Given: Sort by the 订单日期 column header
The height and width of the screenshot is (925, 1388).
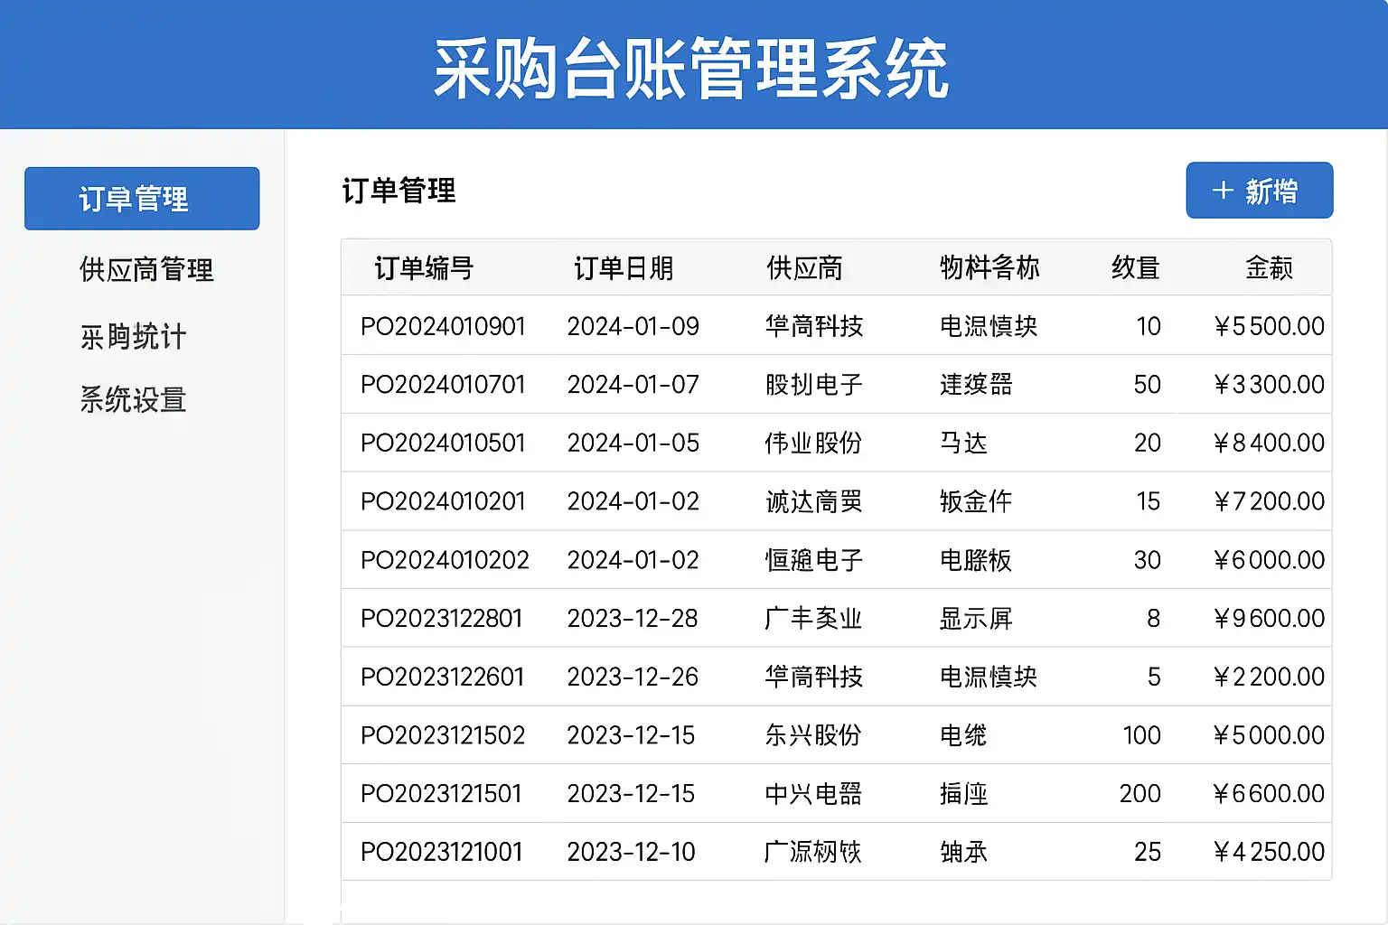Looking at the screenshot, I should coord(624,268).
